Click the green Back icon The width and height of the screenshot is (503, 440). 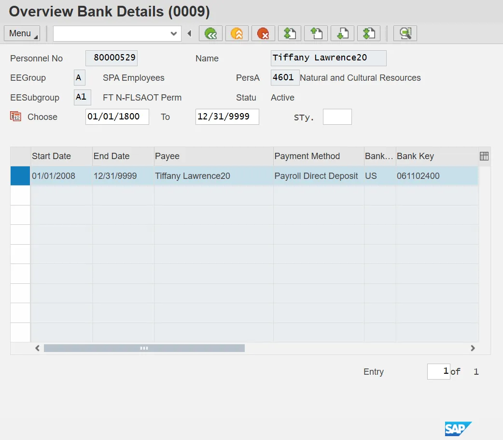tap(210, 33)
